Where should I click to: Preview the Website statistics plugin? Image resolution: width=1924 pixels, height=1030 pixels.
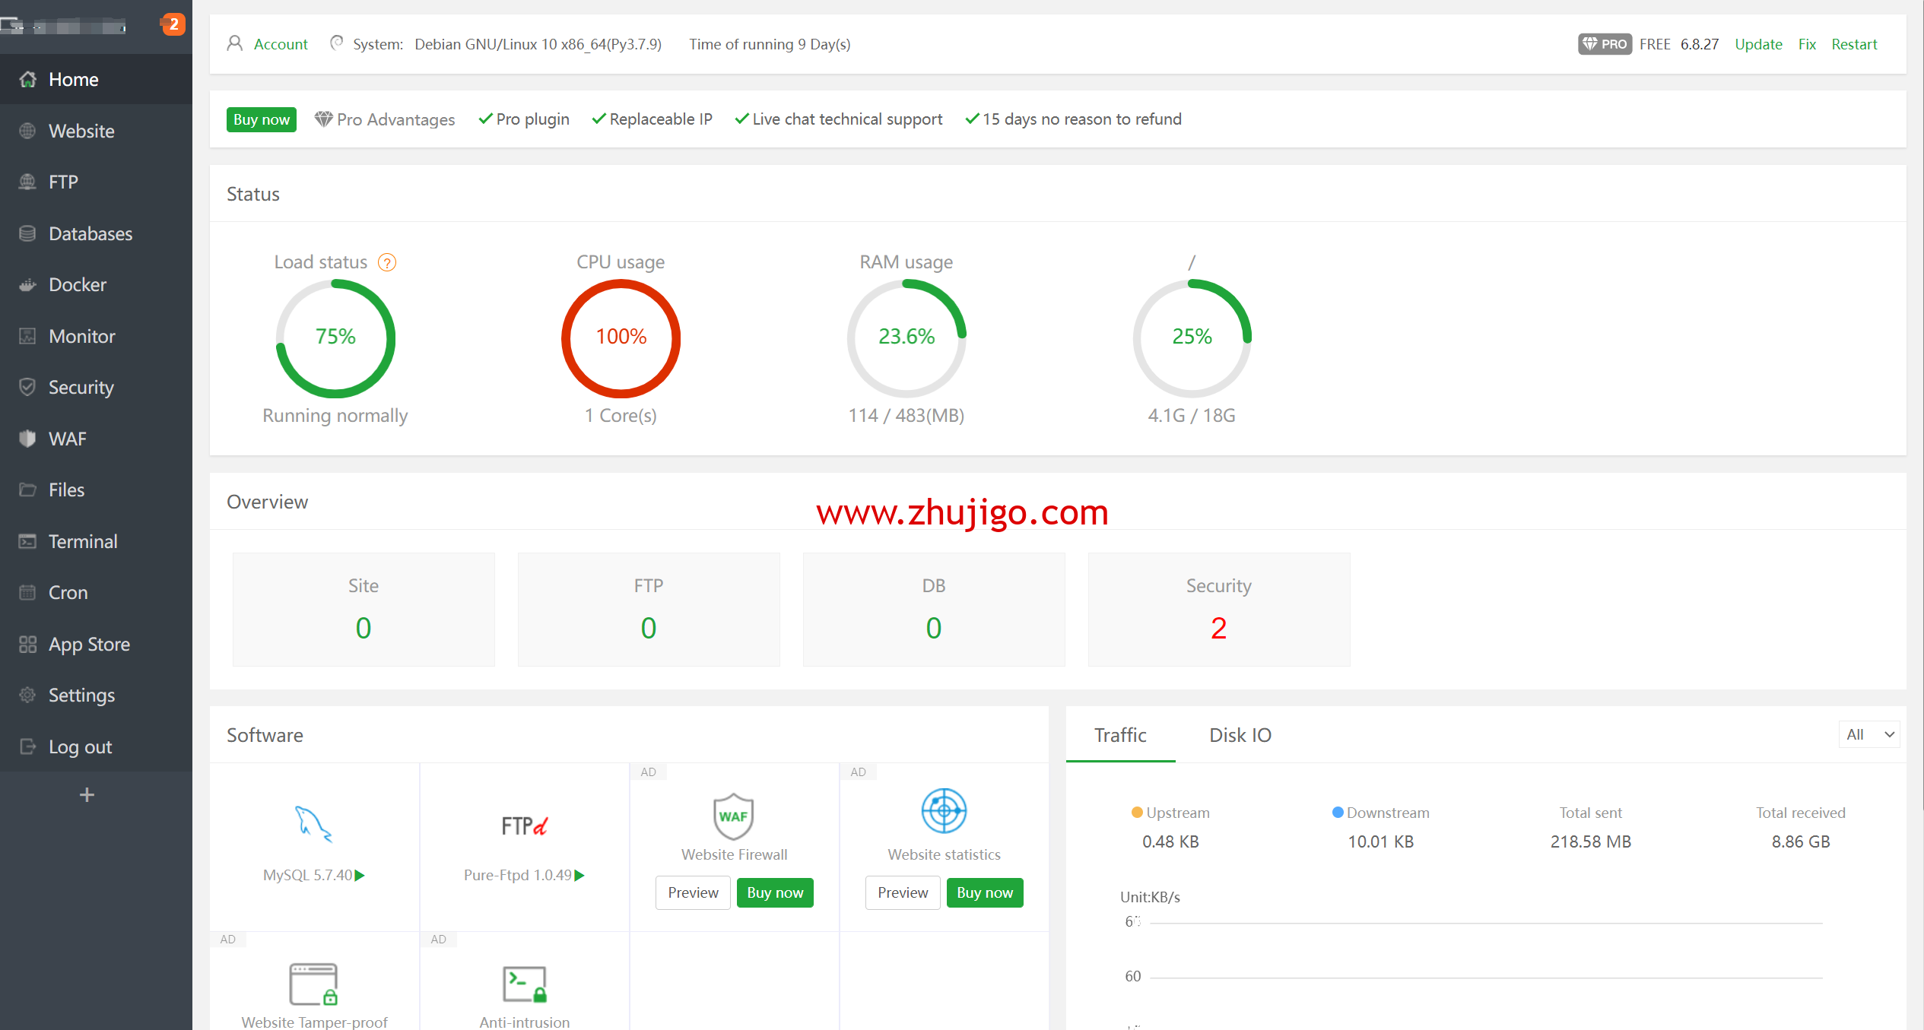pyautogui.click(x=903, y=892)
